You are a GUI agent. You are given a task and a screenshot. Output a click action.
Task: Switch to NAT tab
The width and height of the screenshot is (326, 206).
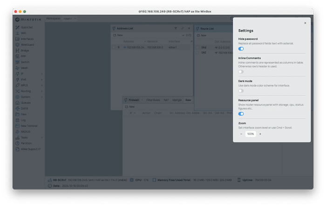[x=166, y=100]
